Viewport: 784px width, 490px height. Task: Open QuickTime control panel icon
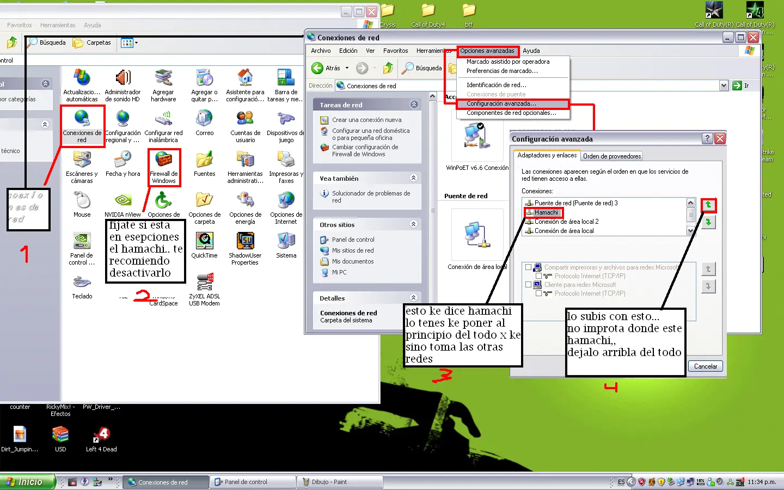click(204, 246)
